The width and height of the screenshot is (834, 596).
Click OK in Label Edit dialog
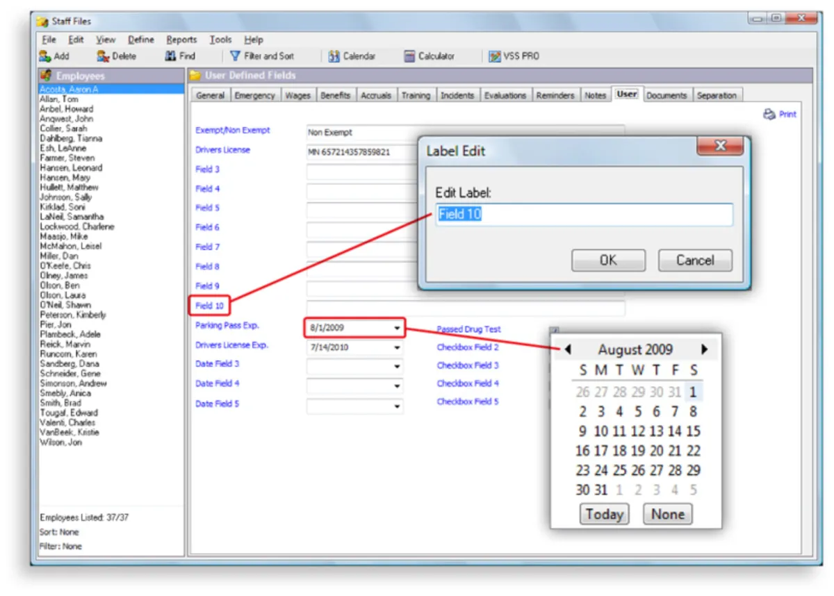608,260
